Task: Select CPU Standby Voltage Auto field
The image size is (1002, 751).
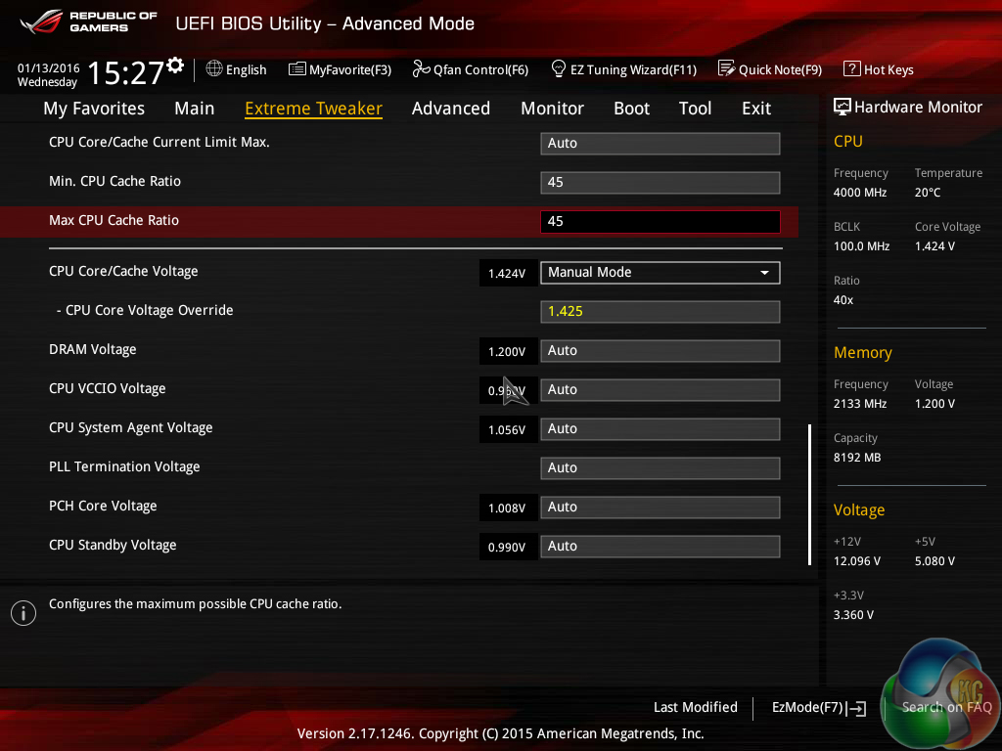Action: (x=660, y=546)
